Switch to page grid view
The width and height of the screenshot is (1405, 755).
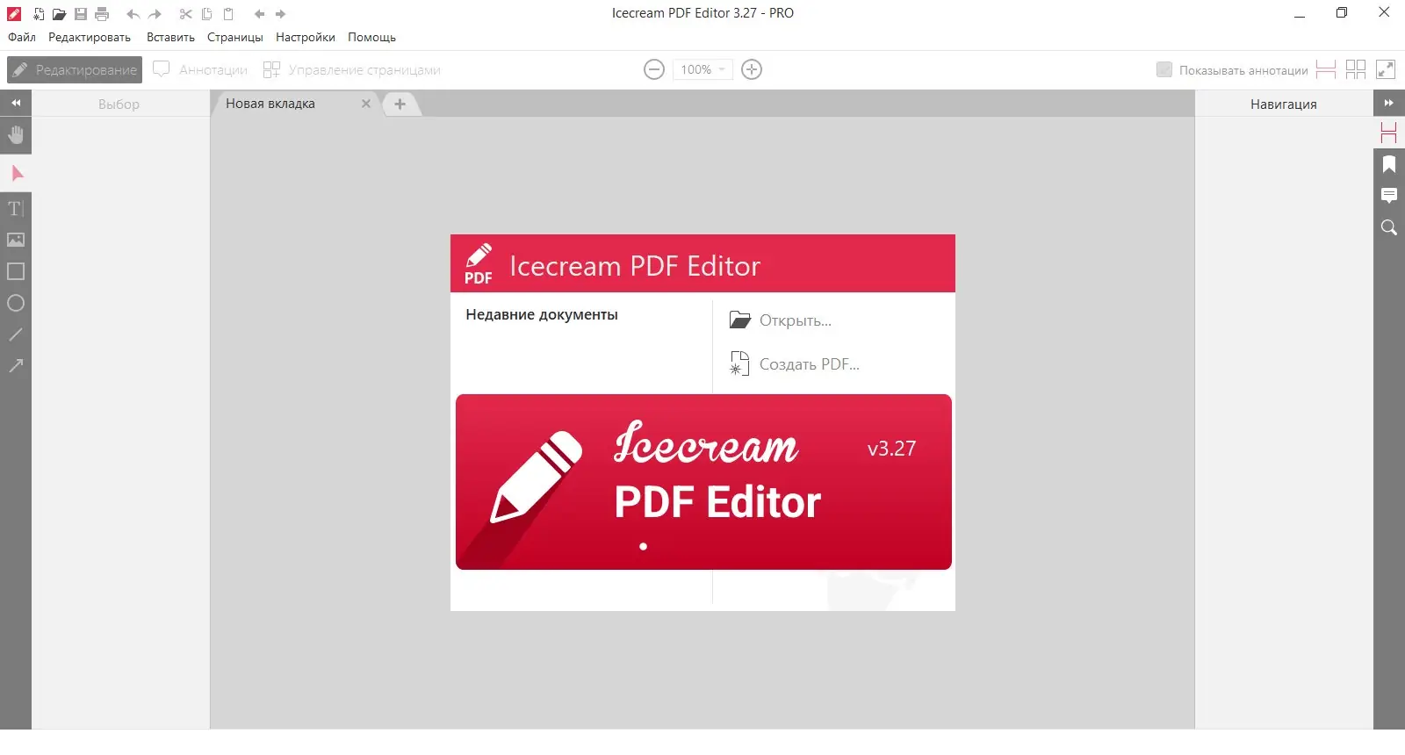1356,69
